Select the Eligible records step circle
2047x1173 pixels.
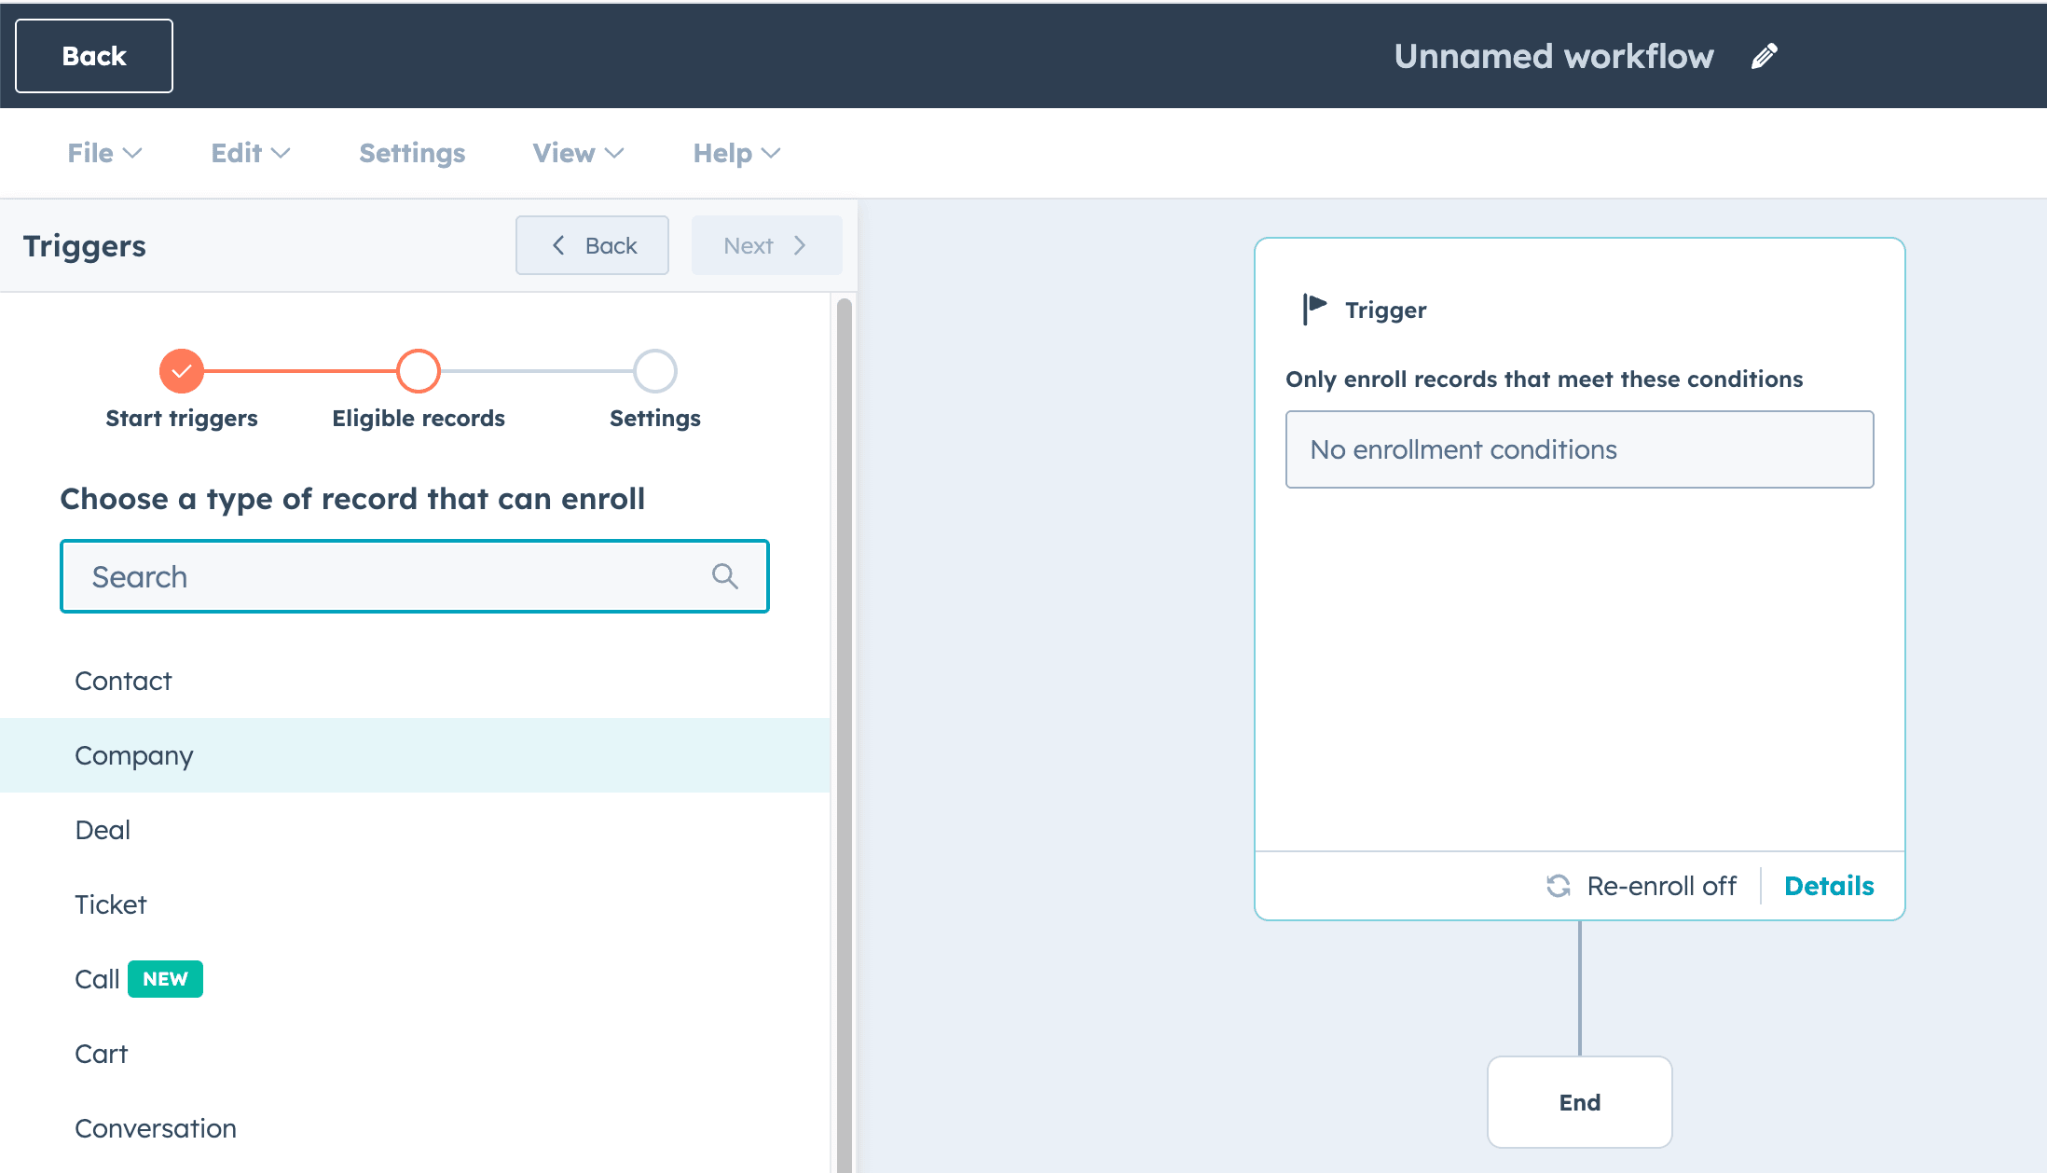419,371
